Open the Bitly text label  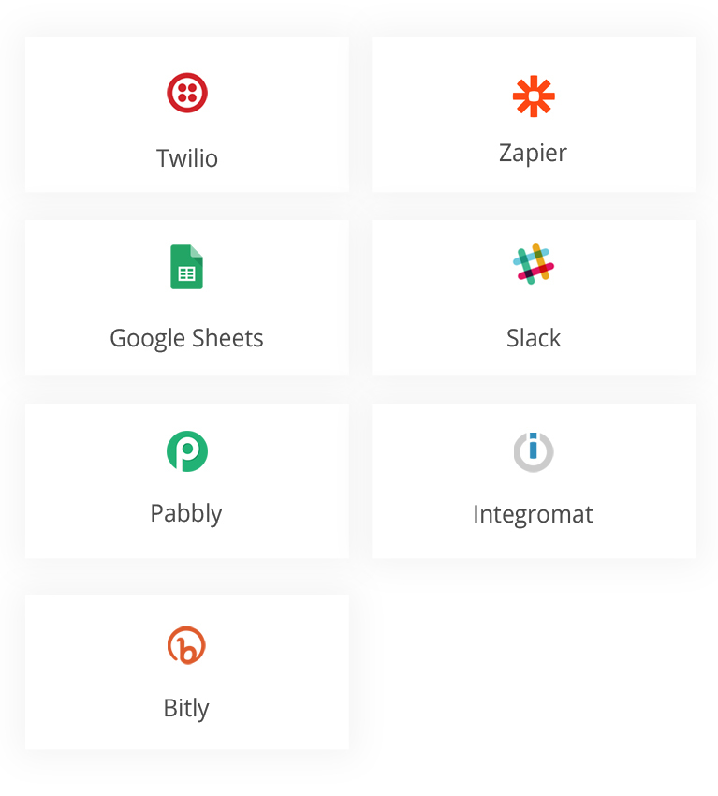pos(186,709)
